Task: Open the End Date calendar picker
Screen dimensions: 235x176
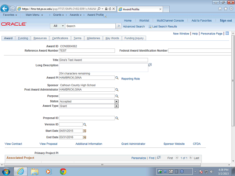Action: (x=85, y=137)
